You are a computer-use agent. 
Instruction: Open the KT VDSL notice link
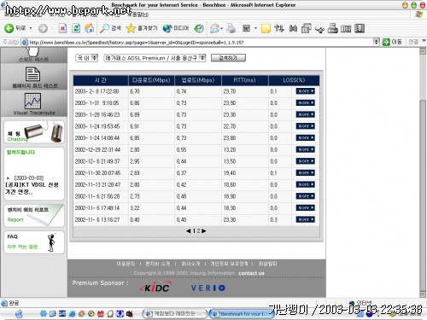click(x=32, y=189)
